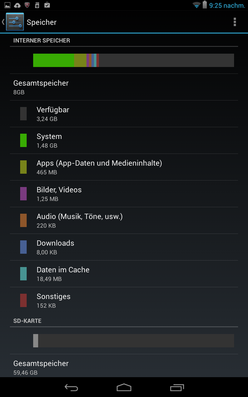Screen dimensions: 248x397
Task: Tap the cloud upload notification icon
Action: 17,5
